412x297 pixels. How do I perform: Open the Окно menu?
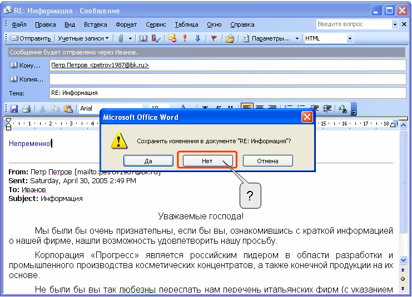214,24
